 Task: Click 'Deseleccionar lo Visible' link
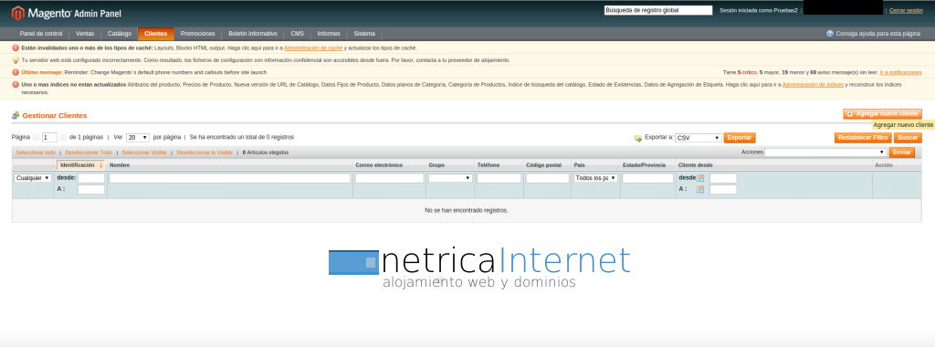pyautogui.click(x=205, y=152)
